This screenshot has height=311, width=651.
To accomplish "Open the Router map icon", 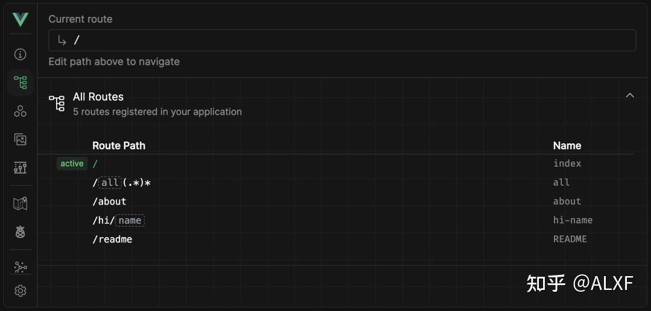I will pyautogui.click(x=20, y=204).
